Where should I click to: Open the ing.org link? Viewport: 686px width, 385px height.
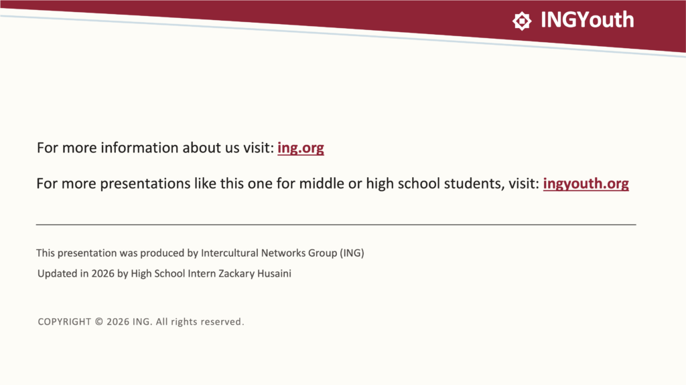(301, 148)
